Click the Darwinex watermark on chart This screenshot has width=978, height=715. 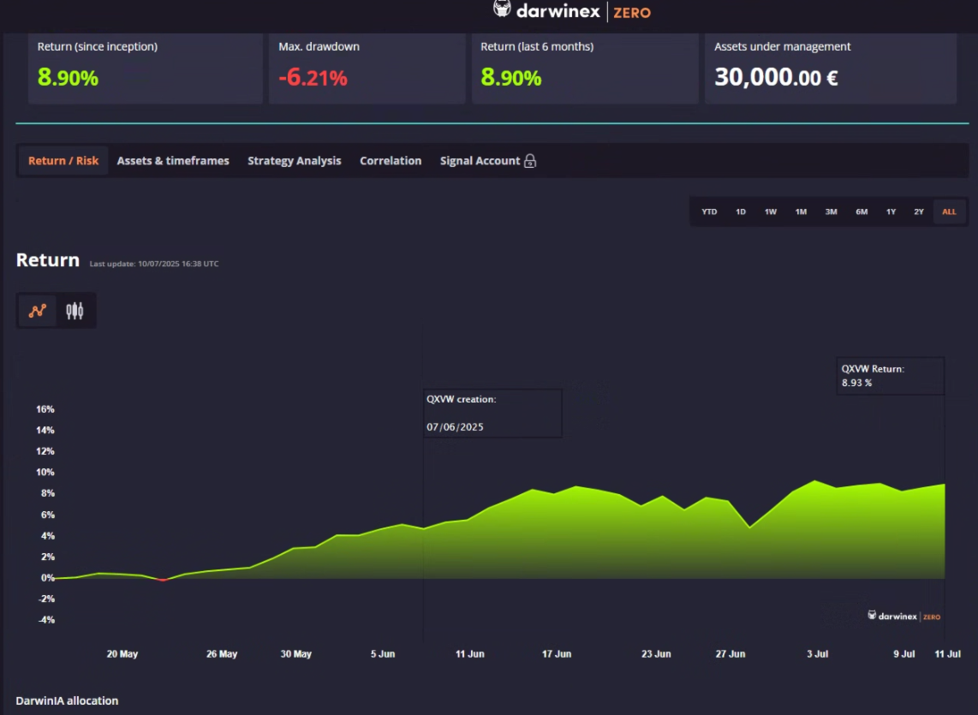pyautogui.click(x=903, y=616)
